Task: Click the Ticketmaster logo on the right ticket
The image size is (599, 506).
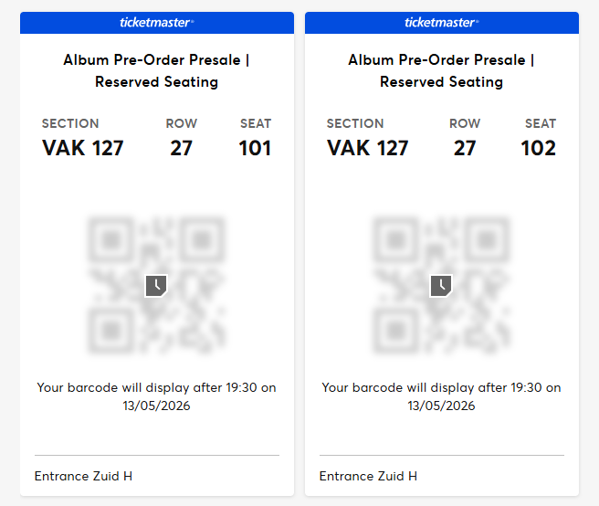Action: [x=442, y=22]
